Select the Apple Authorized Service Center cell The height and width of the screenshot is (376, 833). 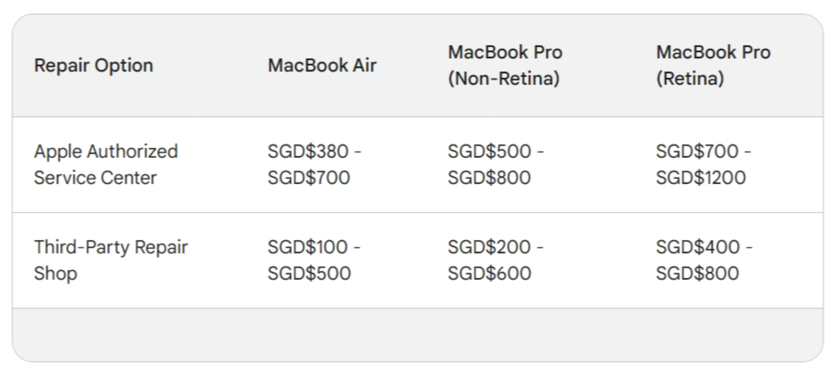[106, 164]
